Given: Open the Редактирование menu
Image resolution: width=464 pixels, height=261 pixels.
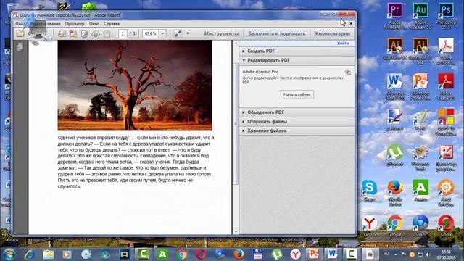Looking at the screenshot, I should coord(45,24).
